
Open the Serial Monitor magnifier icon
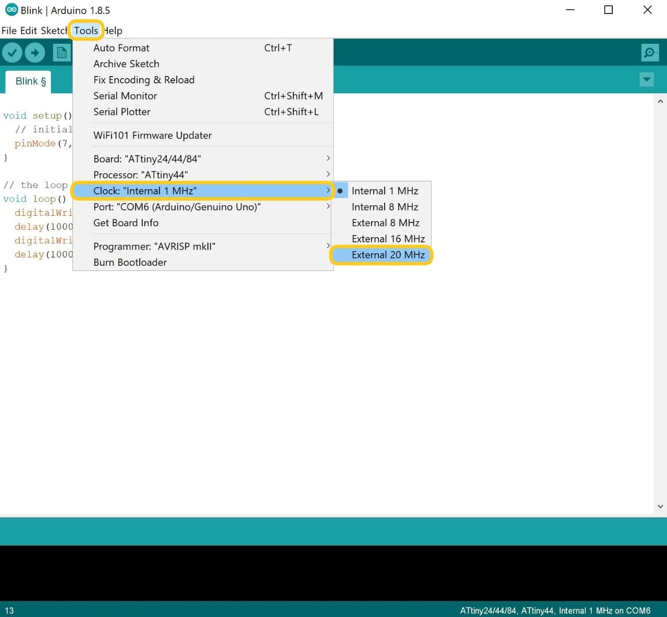click(x=649, y=53)
